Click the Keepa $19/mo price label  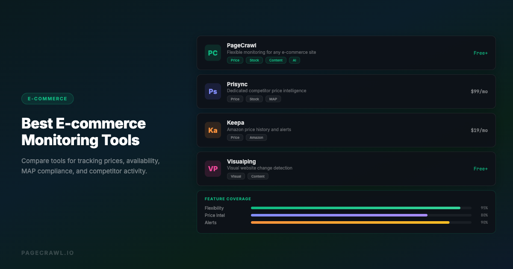(479, 130)
